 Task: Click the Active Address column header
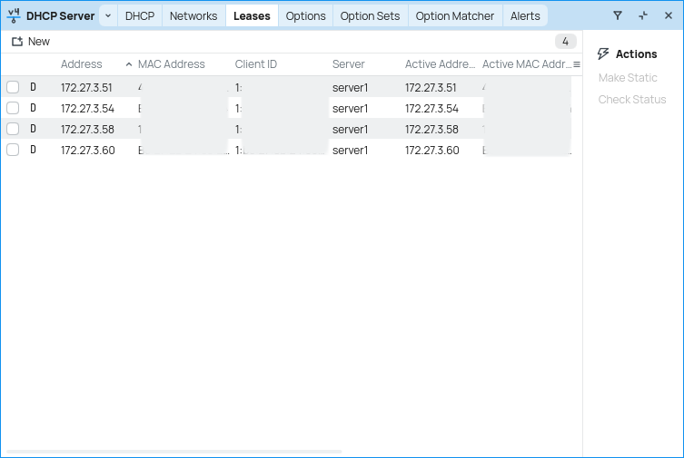(x=440, y=64)
